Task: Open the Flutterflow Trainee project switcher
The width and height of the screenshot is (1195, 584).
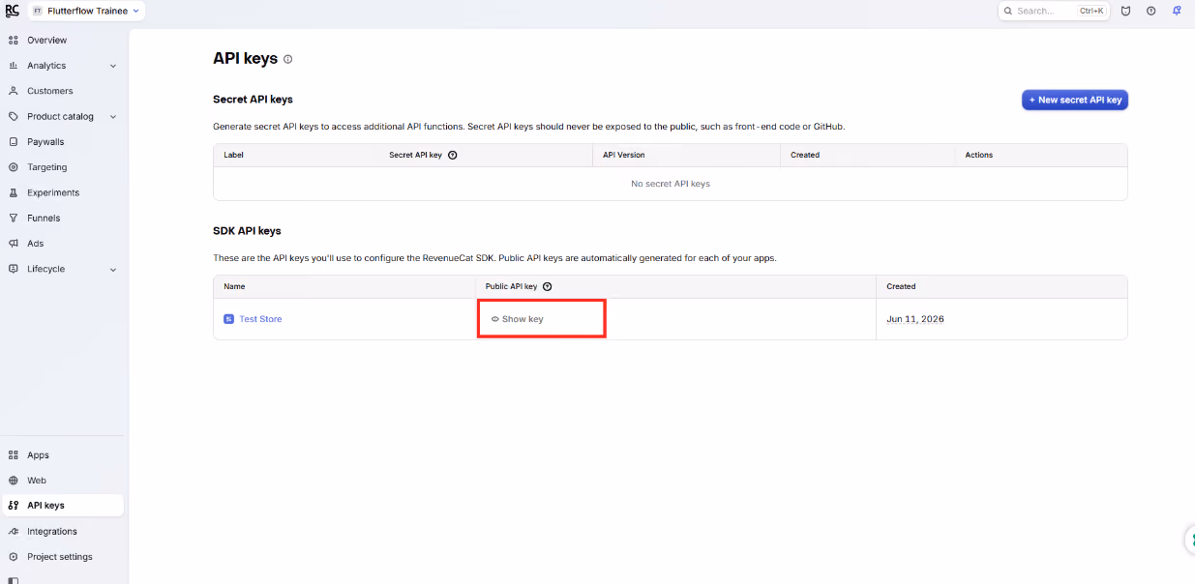Action: coord(86,11)
